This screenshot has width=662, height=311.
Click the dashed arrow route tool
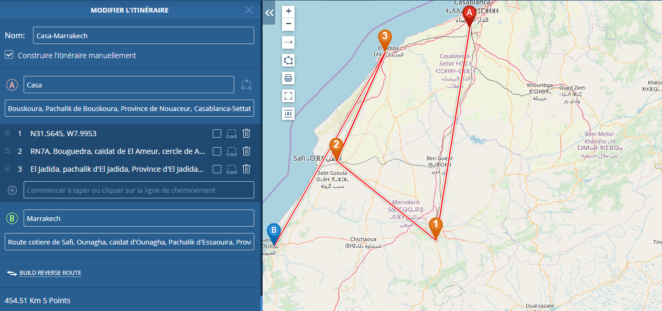pos(288,42)
